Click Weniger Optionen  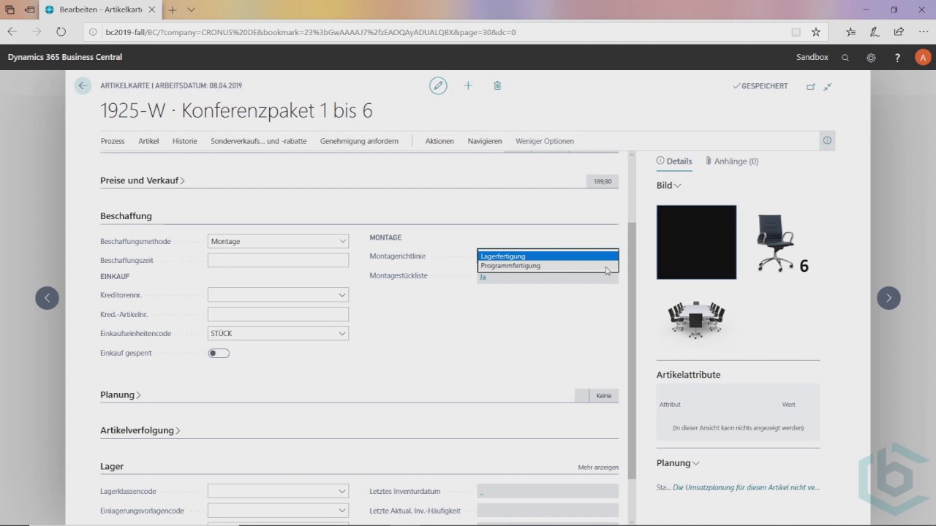[545, 141]
